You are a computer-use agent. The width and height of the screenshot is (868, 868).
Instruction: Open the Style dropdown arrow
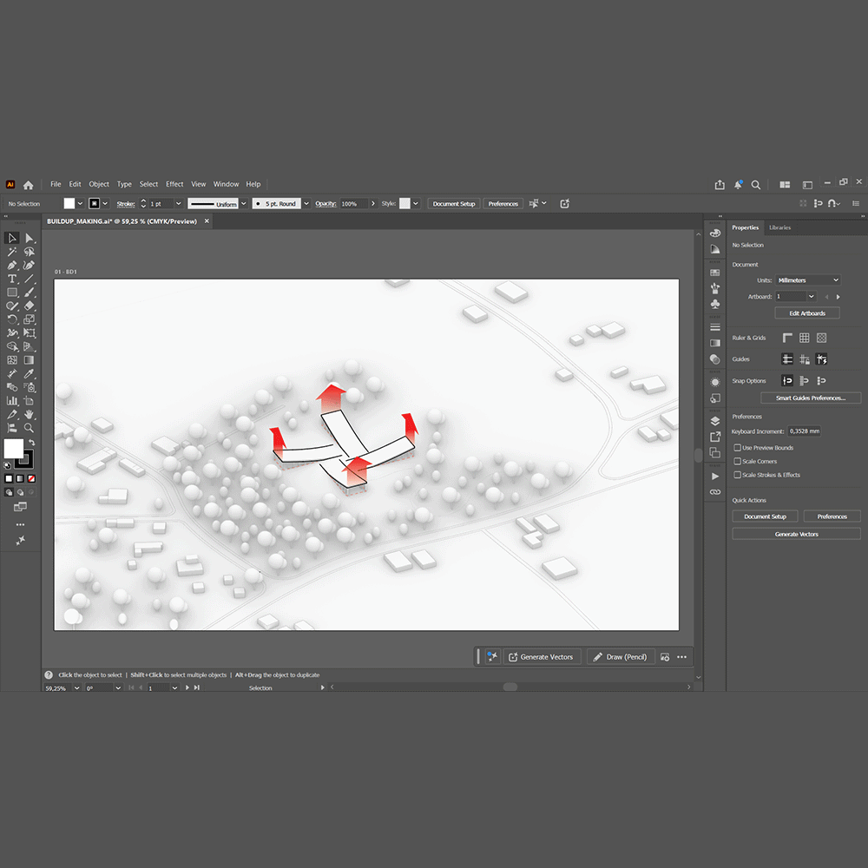[x=415, y=204]
